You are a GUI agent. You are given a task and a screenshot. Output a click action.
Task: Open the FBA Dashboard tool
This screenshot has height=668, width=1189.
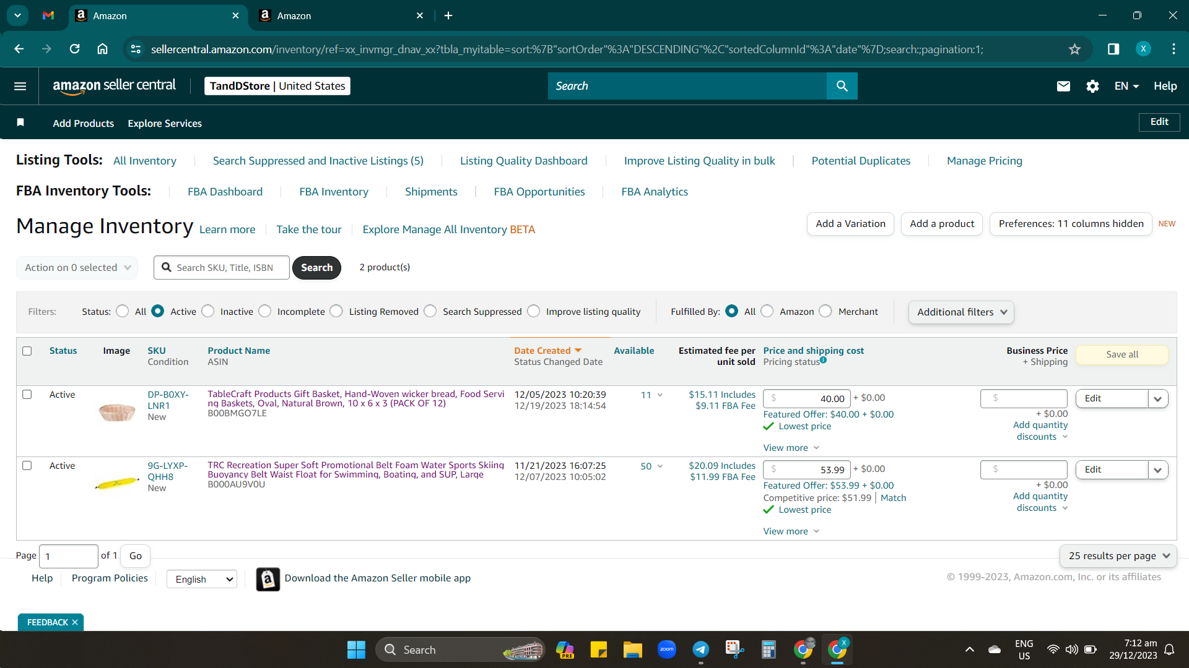tap(225, 192)
